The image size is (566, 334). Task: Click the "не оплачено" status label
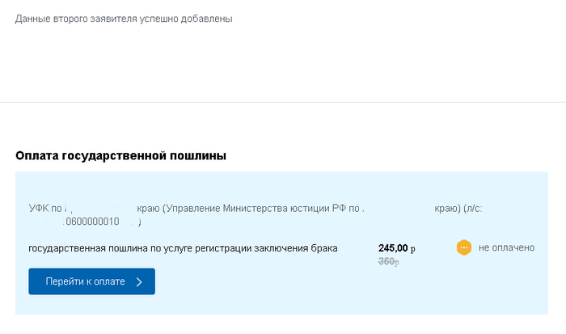[506, 247]
